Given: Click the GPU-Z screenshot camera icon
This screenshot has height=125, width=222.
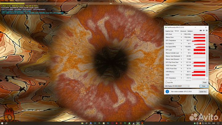Looking at the screenshot, I should (x=201, y=31).
